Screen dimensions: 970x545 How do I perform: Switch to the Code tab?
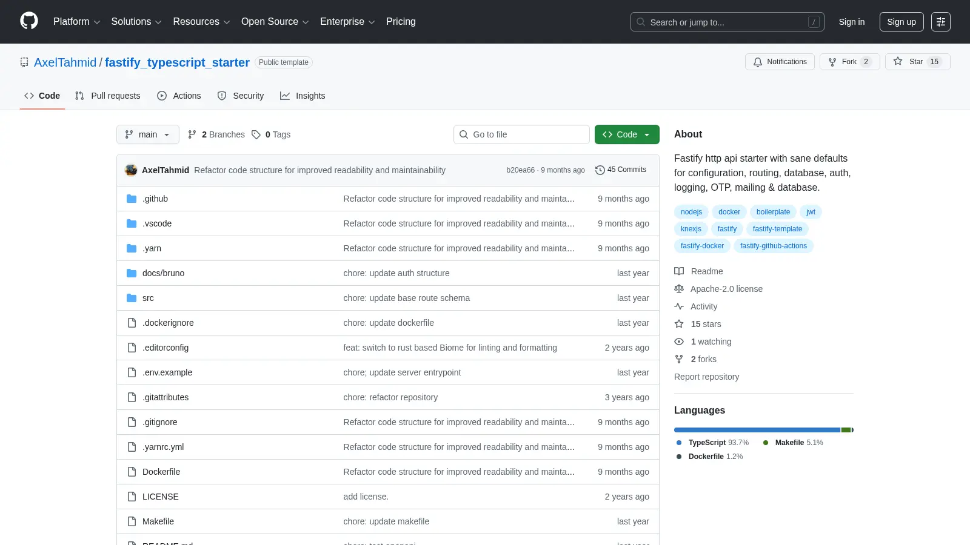(42, 96)
